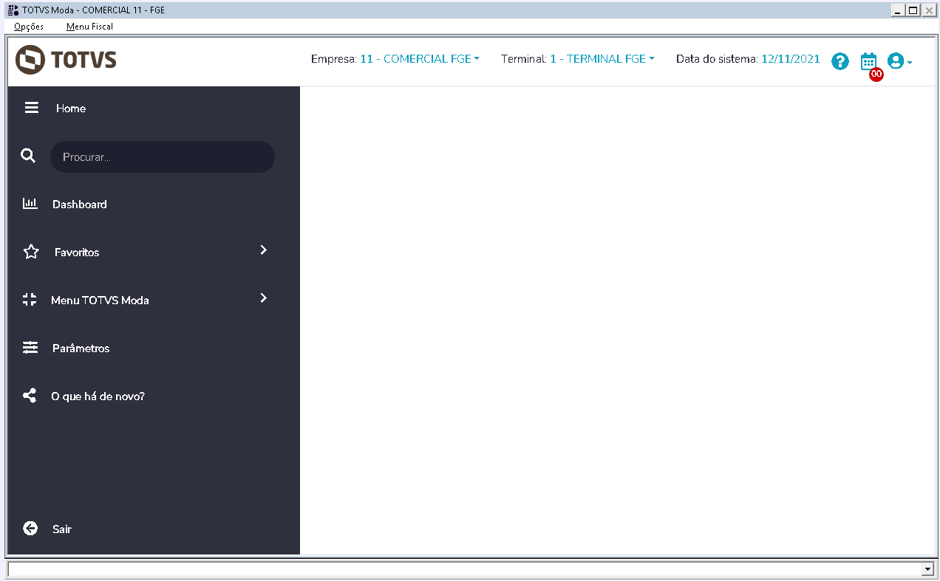Open O que há de novo? link
The height and width of the screenshot is (581, 940).
tap(98, 396)
